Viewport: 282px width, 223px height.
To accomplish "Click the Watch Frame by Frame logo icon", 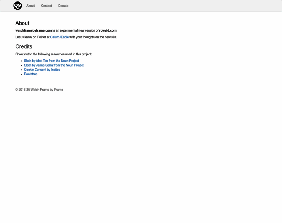I will tap(17, 6).
